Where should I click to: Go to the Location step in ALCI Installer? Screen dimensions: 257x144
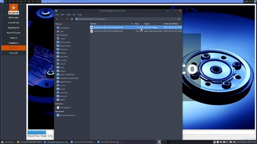tap(14, 22)
